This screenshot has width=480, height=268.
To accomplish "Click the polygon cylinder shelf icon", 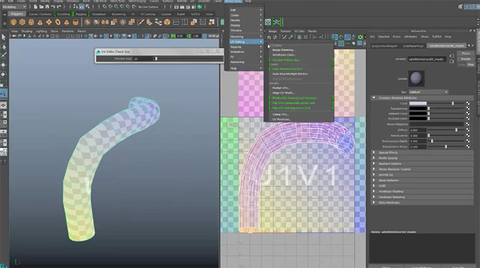I will pyautogui.click(x=31, y=22).
